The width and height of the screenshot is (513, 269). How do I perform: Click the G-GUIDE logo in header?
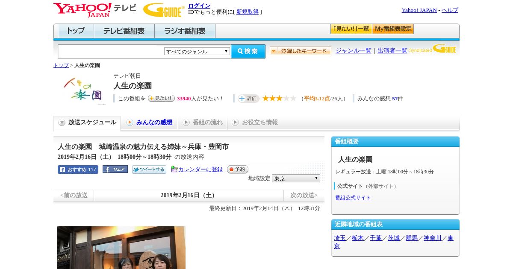pyautogui.click(x=164, y=10)
